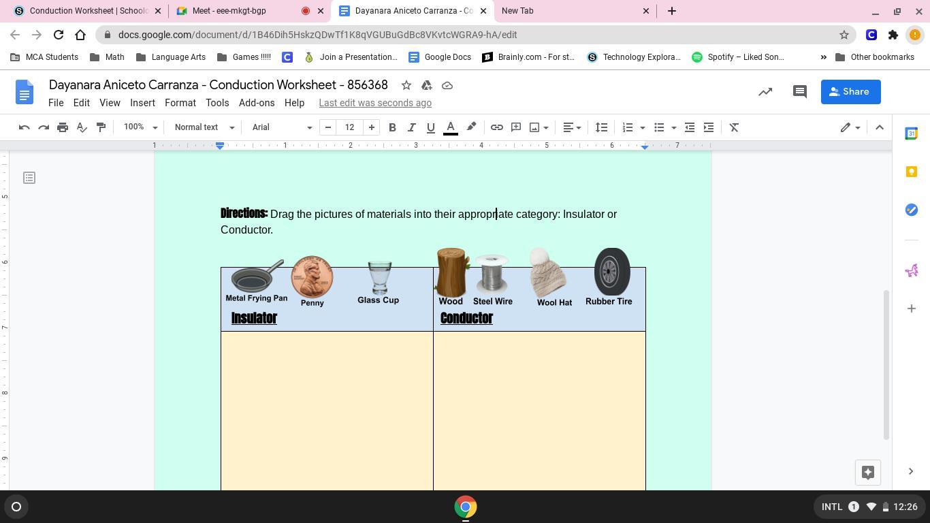This screenshot has height=523, width=930.
Task: Switch to the Conduction Worksheet Schoology tab
Action: tap(82, 11)
